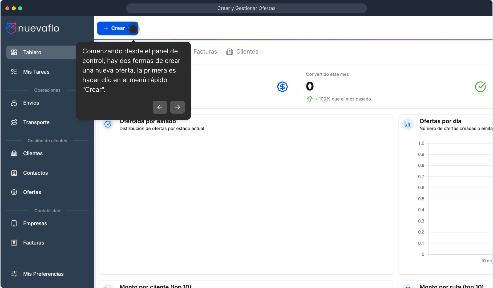The image size is (493, 288).
Task: Open Clientes in the sidebar
Action: pos(33,153)
